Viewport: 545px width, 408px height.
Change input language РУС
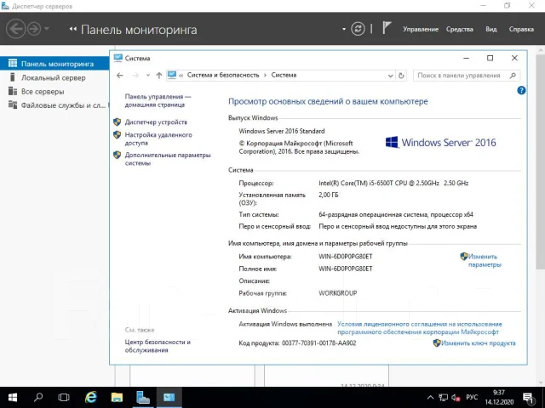click(472, 398)
